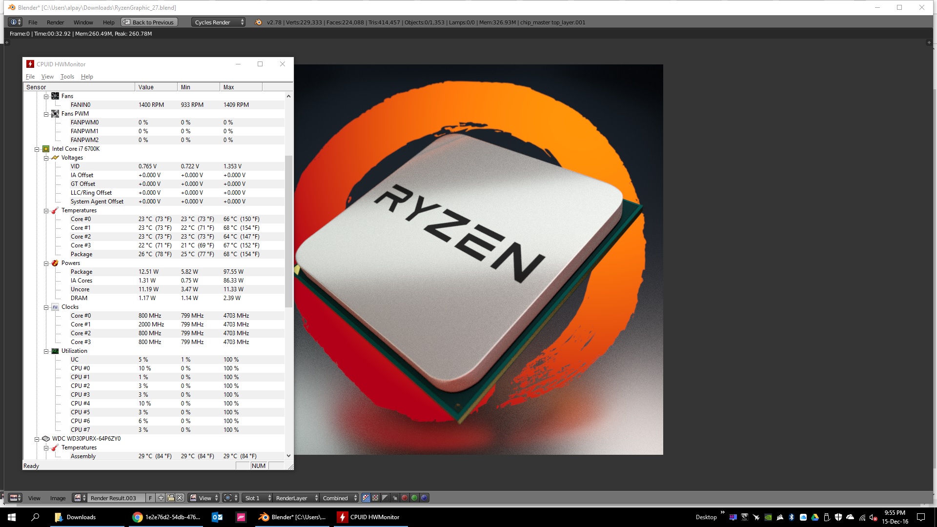Viewport: 937px width, 527px height.
Task: Open the image editor type selector at bottom left
Action: 16,498
